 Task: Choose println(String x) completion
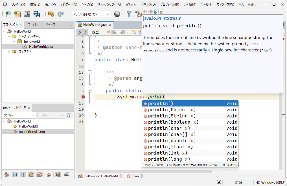coord(190,116)
